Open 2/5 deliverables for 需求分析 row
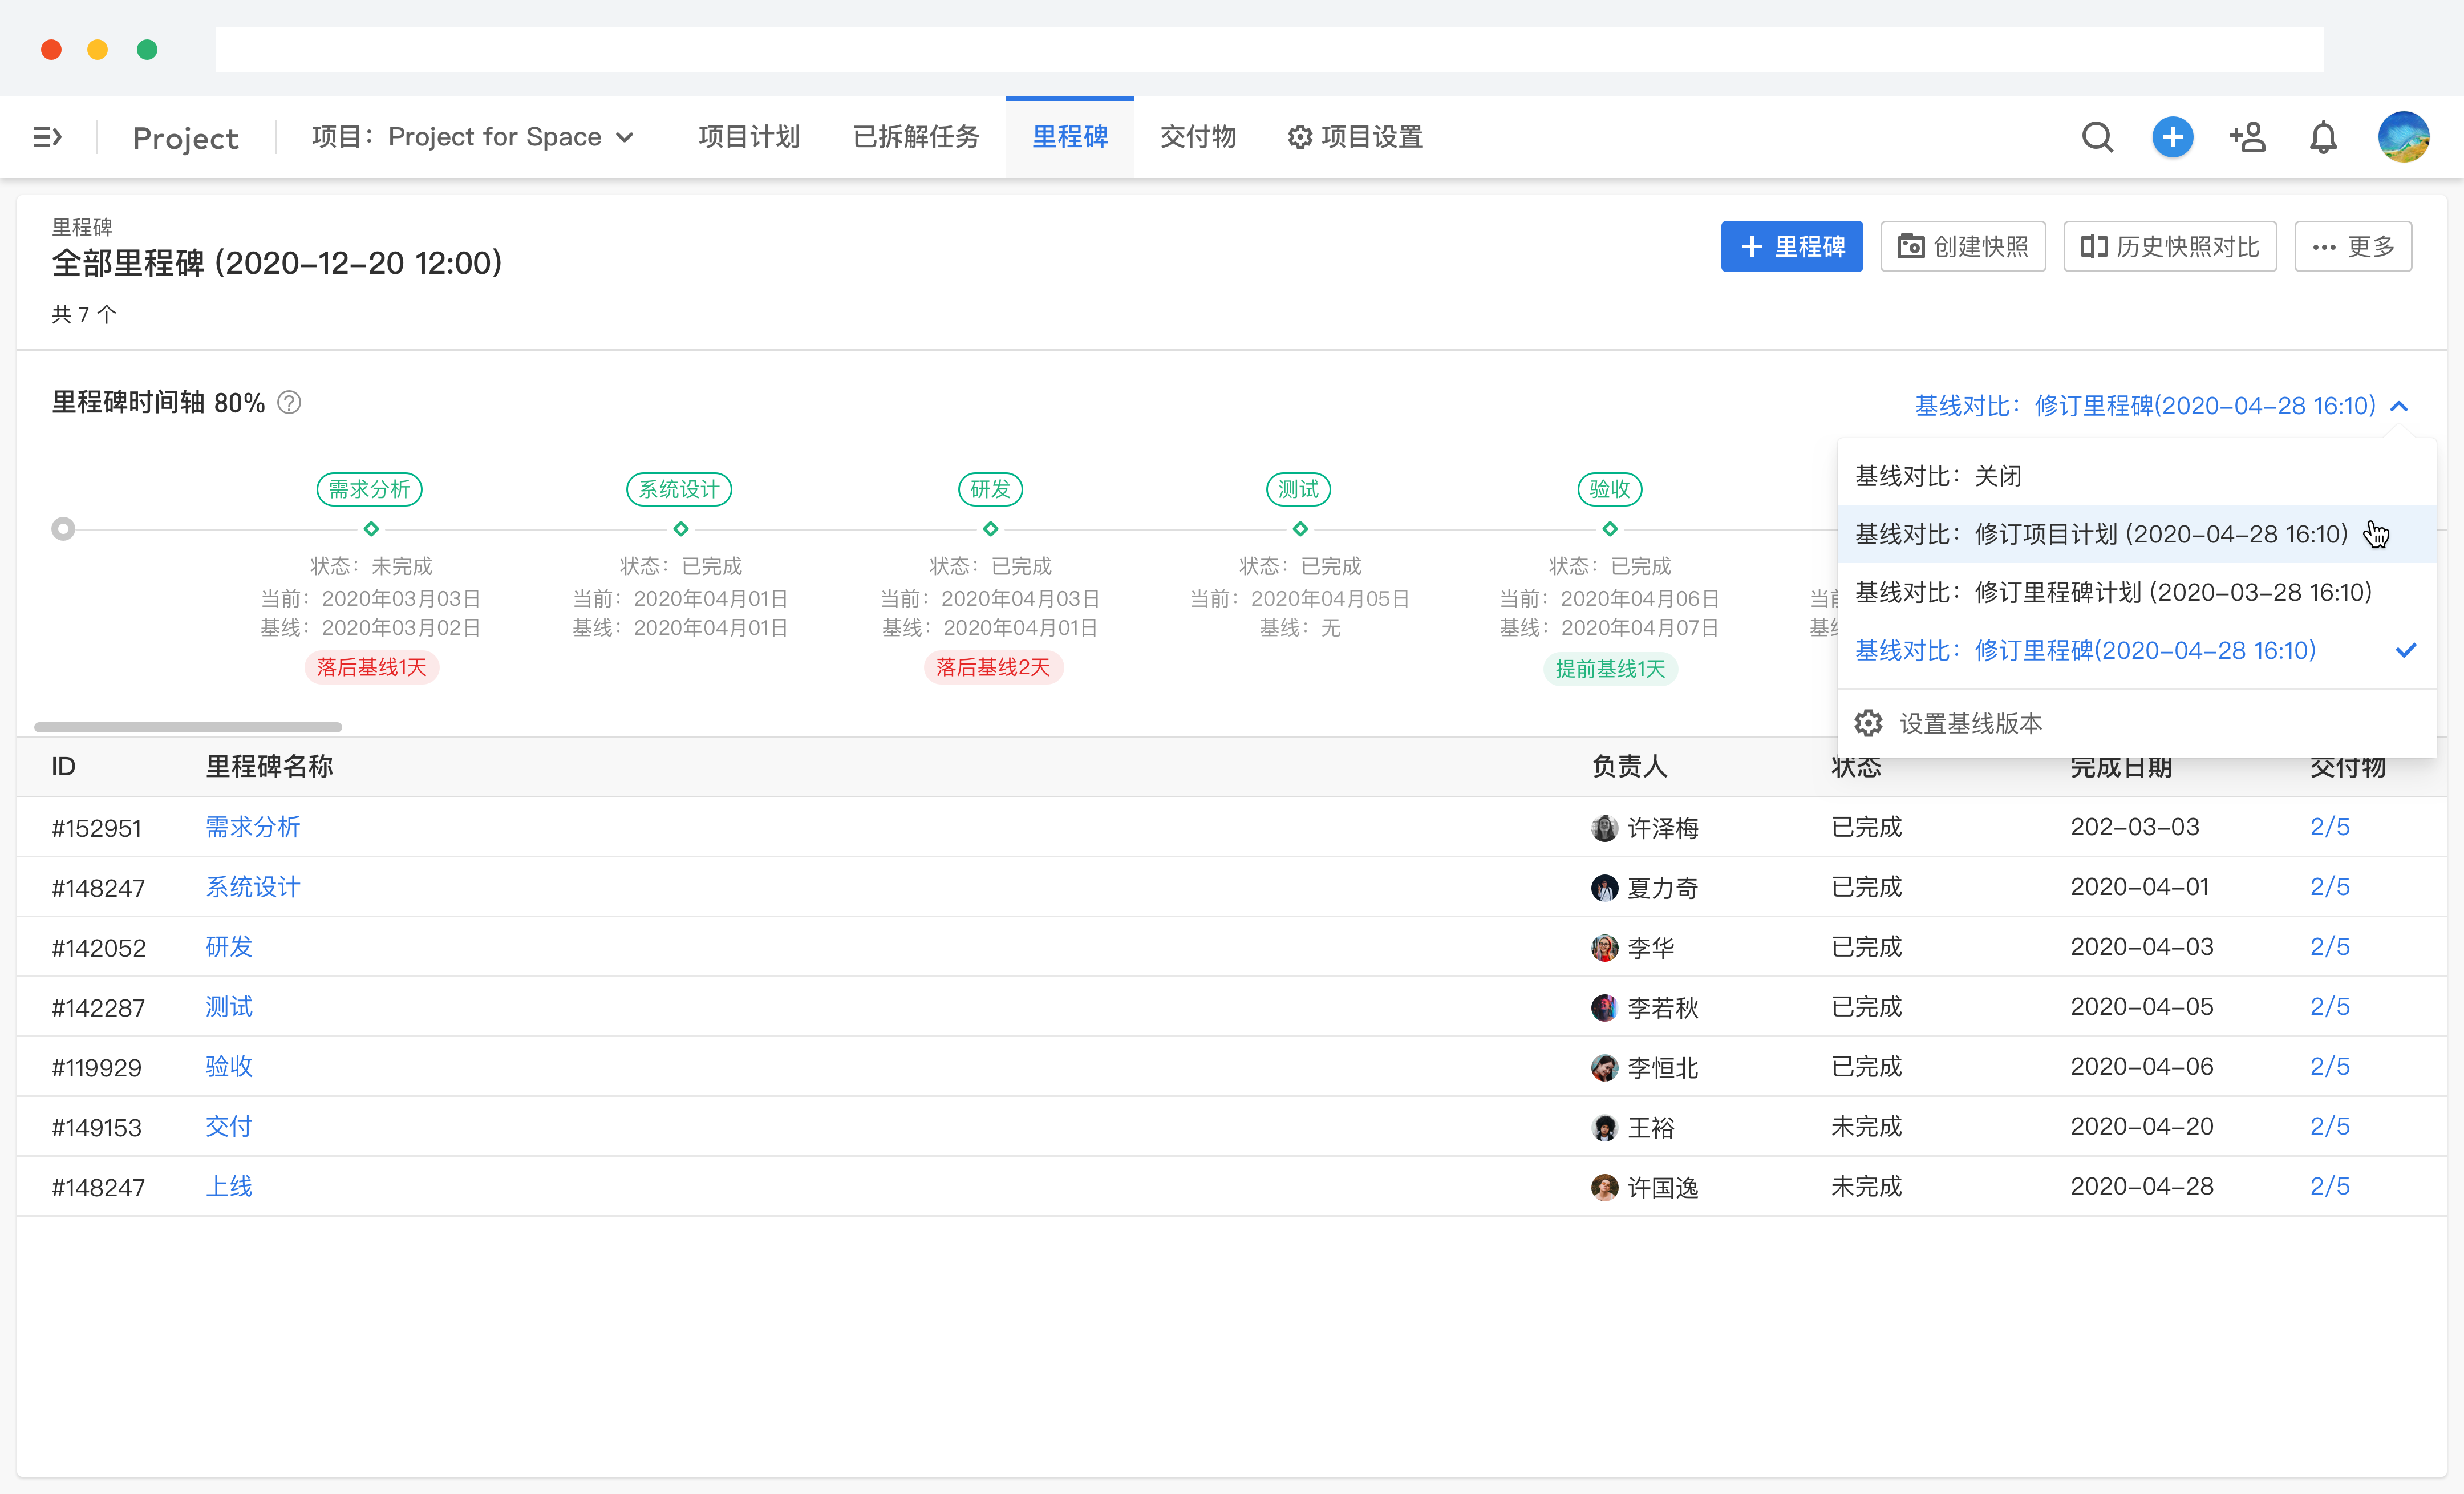 pyautogui.click(x=2329, y=827)
